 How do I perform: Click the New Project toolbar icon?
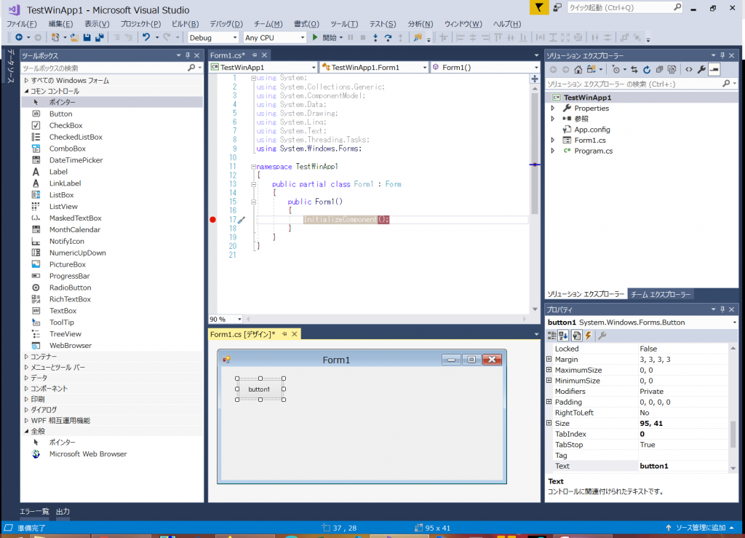pos(55,38)
